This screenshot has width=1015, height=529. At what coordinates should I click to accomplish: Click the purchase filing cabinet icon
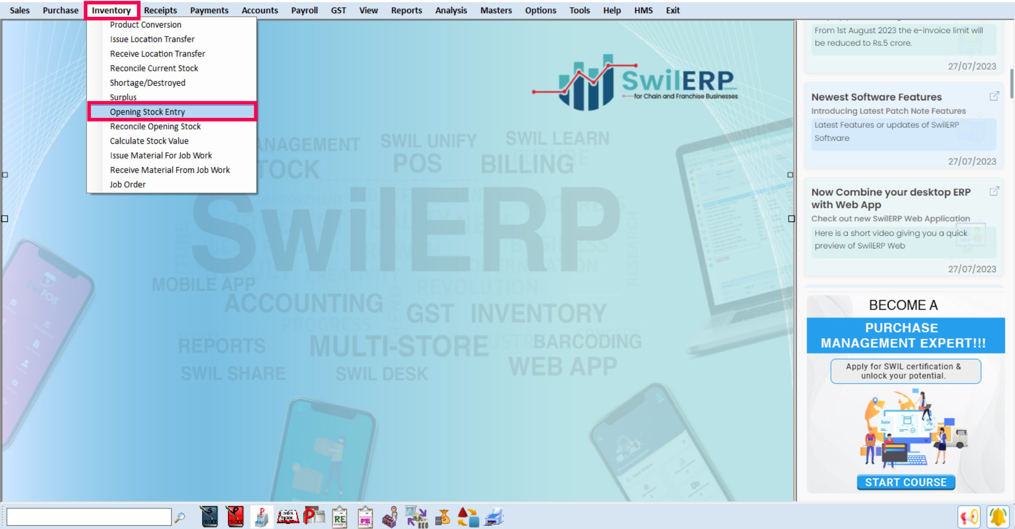coord(261,517)
